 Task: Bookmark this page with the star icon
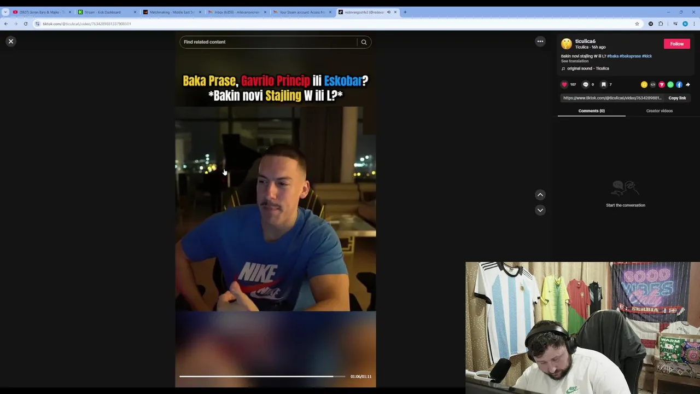637,24
